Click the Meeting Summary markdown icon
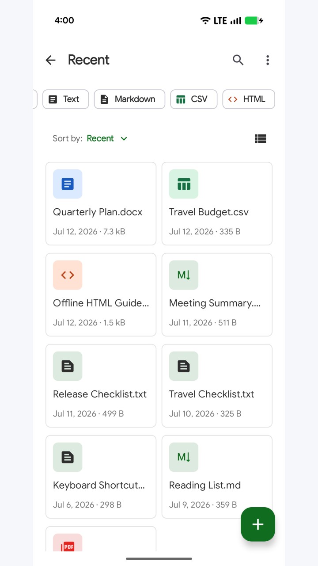The width and height of the screenshot is (318, 566). click(184, 275)
